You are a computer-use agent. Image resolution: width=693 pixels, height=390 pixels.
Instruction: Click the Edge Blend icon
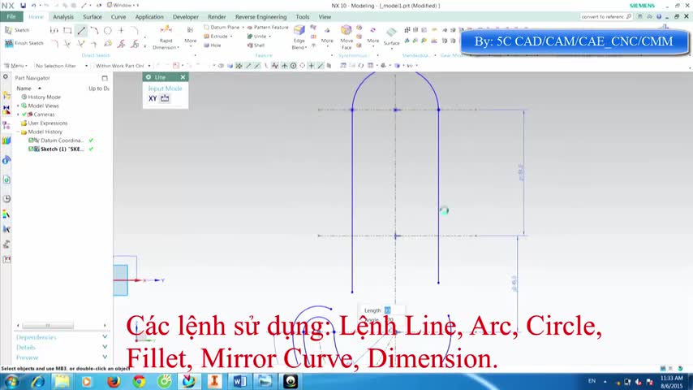[x=299, y=31]
